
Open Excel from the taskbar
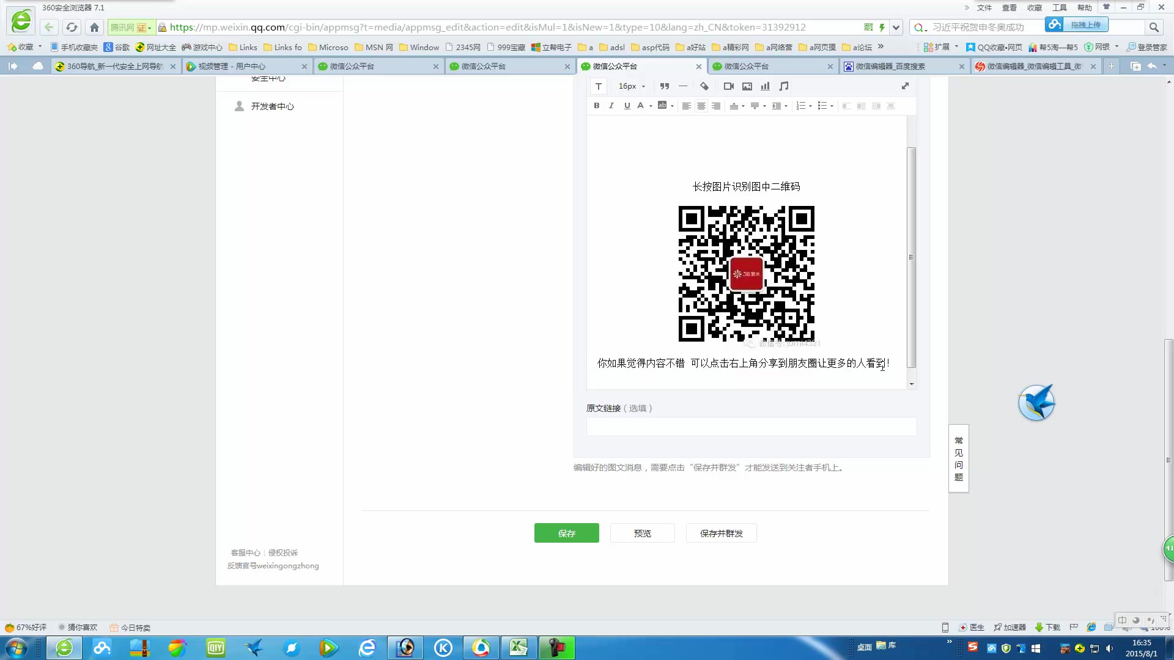tap(519, 648)
